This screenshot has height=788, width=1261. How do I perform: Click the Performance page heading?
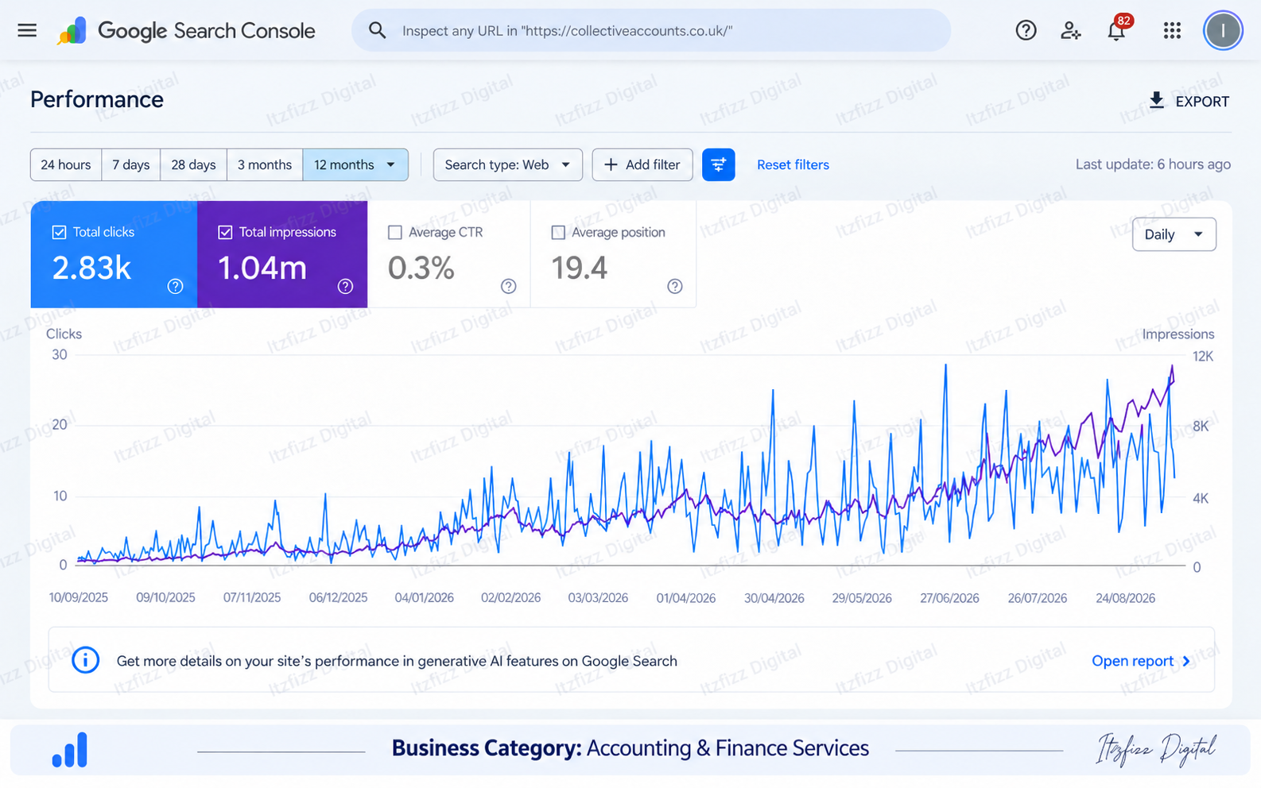pos(97,99)
